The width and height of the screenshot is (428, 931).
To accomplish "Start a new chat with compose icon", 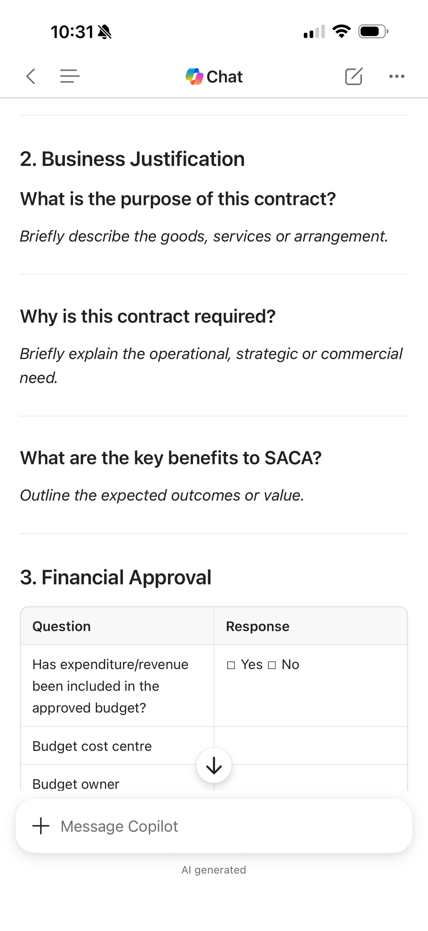I will pyautogui.click(x=354, y=76).
